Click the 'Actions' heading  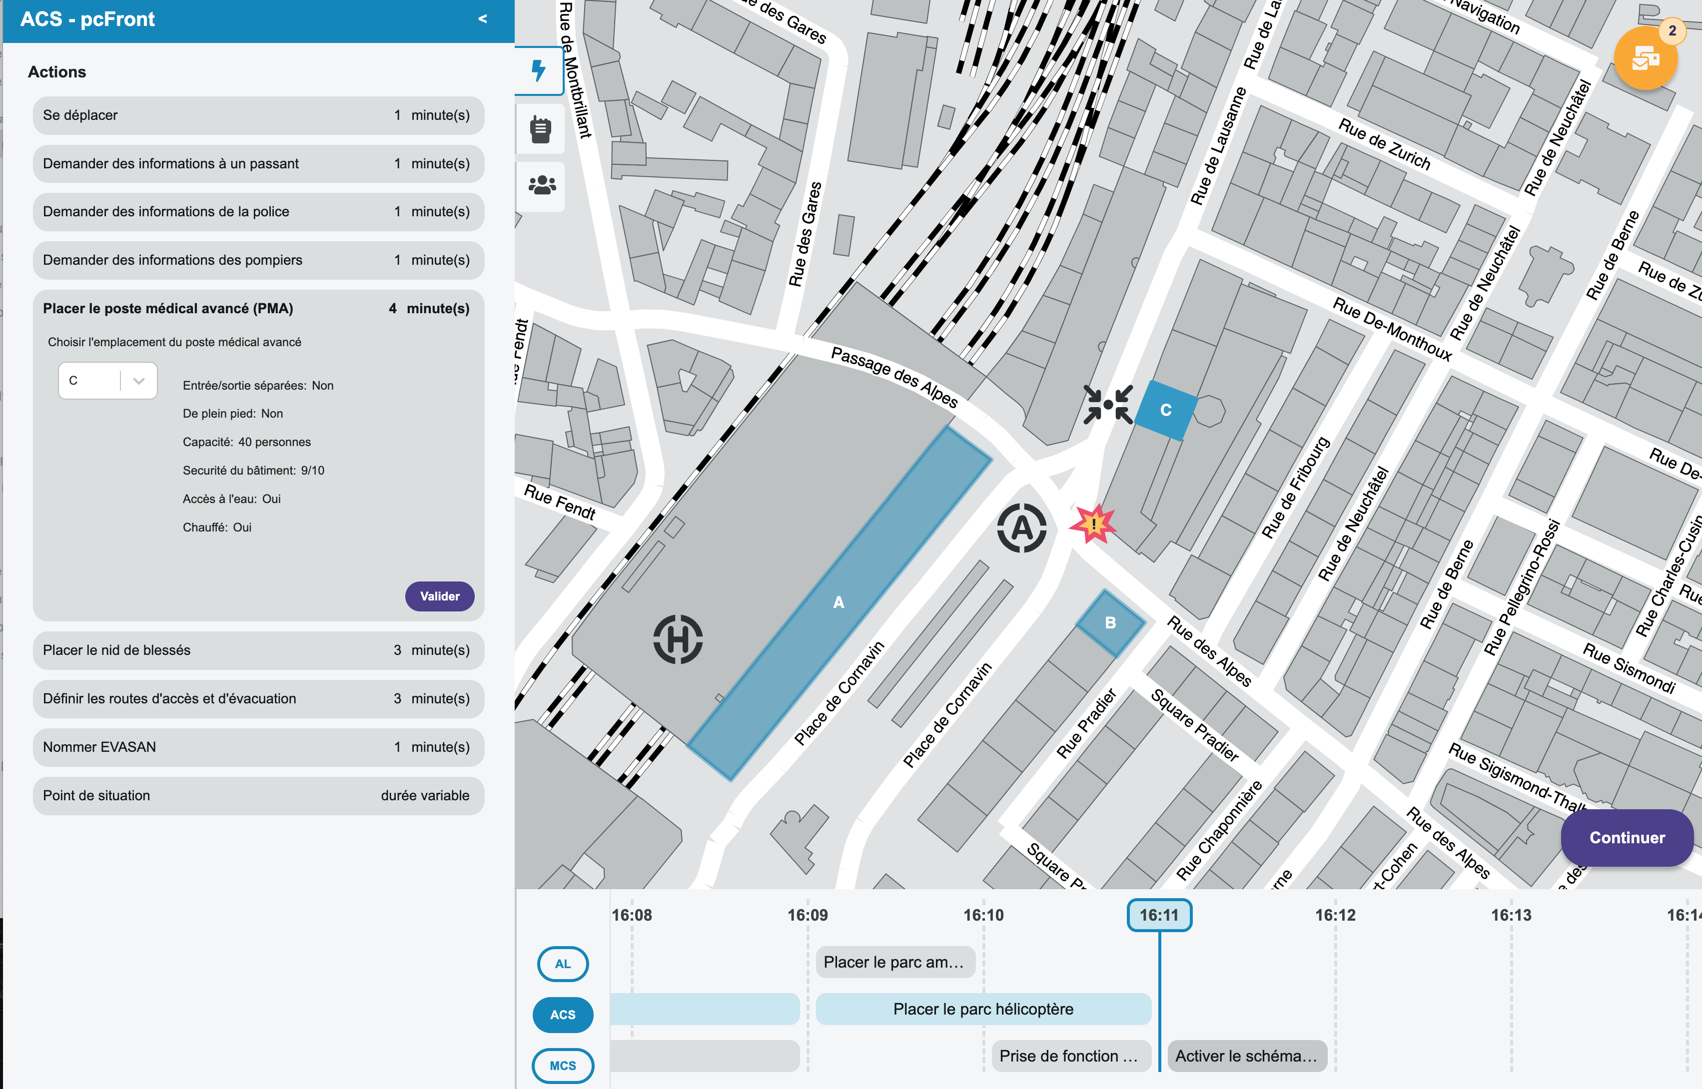pyautogui.click(x=56, y=72)
